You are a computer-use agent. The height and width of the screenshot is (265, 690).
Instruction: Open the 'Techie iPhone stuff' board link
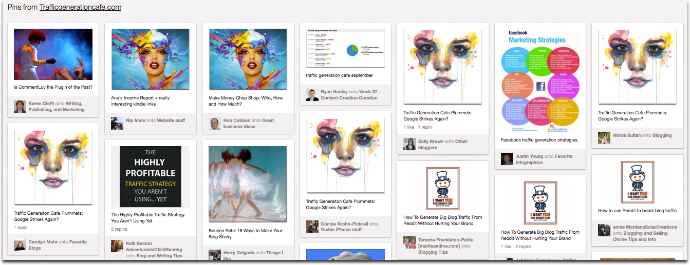pos(341,230)
